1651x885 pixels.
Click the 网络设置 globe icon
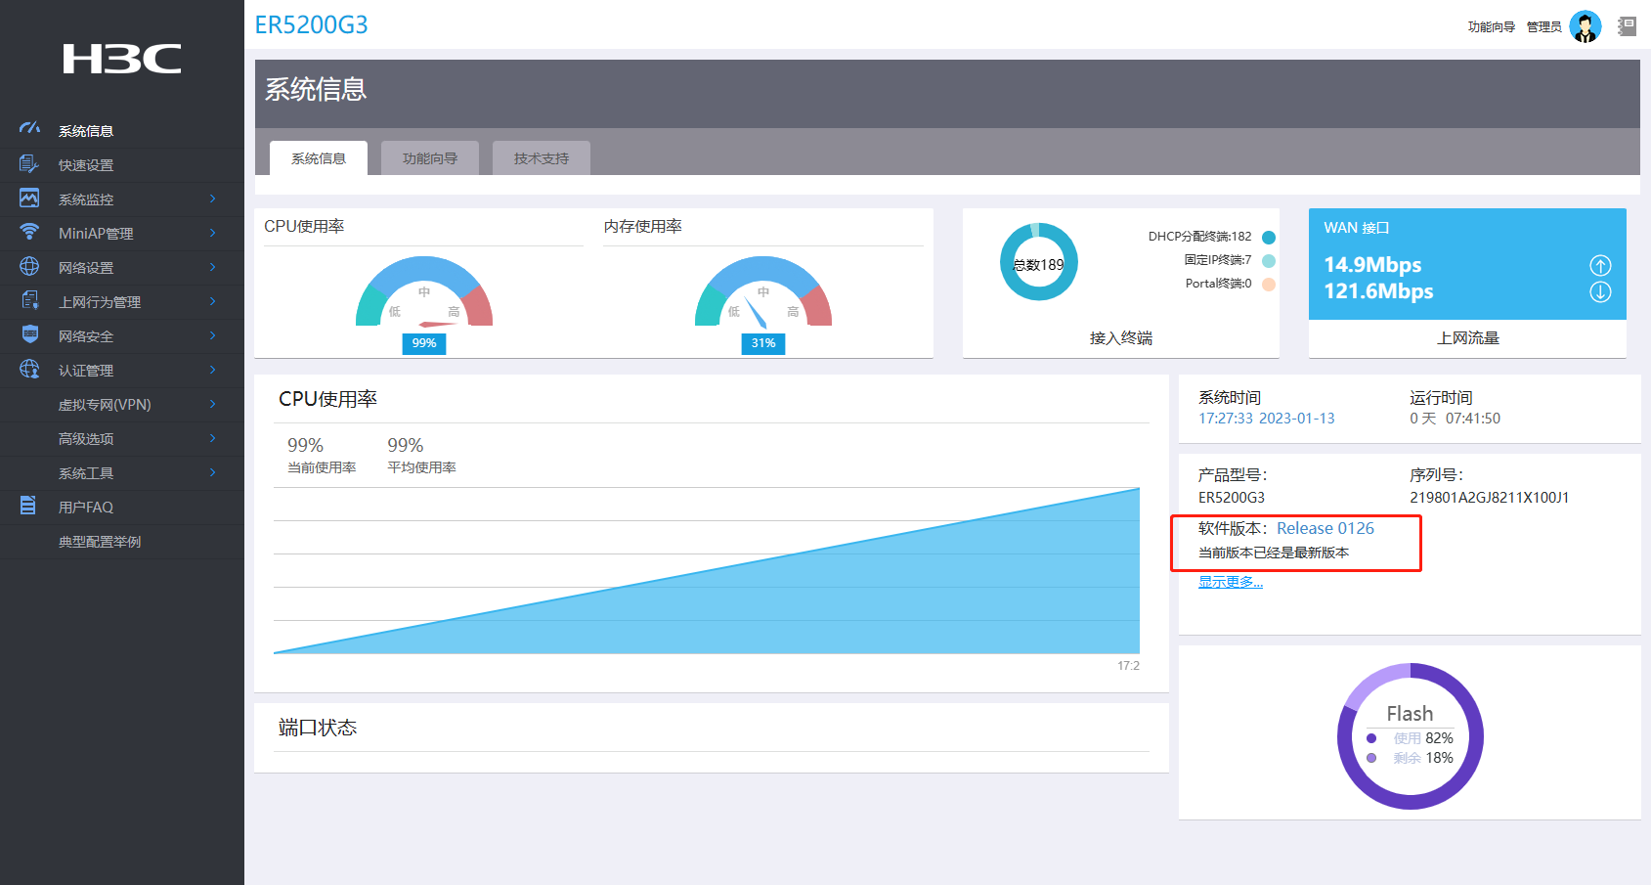pyautogui.click(x=29, y=267)
